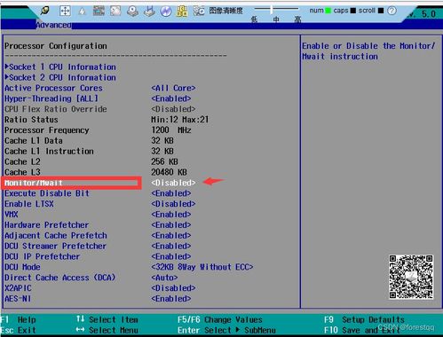Click the dark green screen toolbar icon

(x=99, y=11)
